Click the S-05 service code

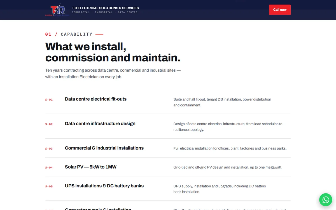pos(49,186)
